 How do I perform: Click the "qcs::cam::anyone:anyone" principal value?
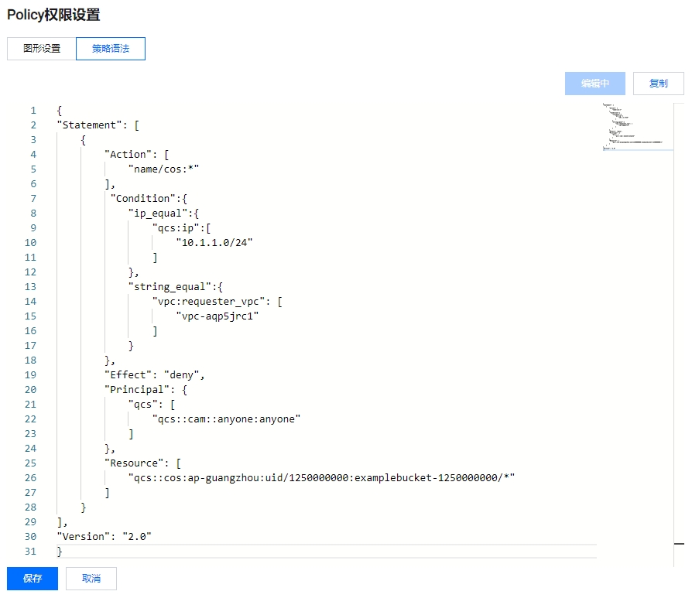click(x=226, y=419)
